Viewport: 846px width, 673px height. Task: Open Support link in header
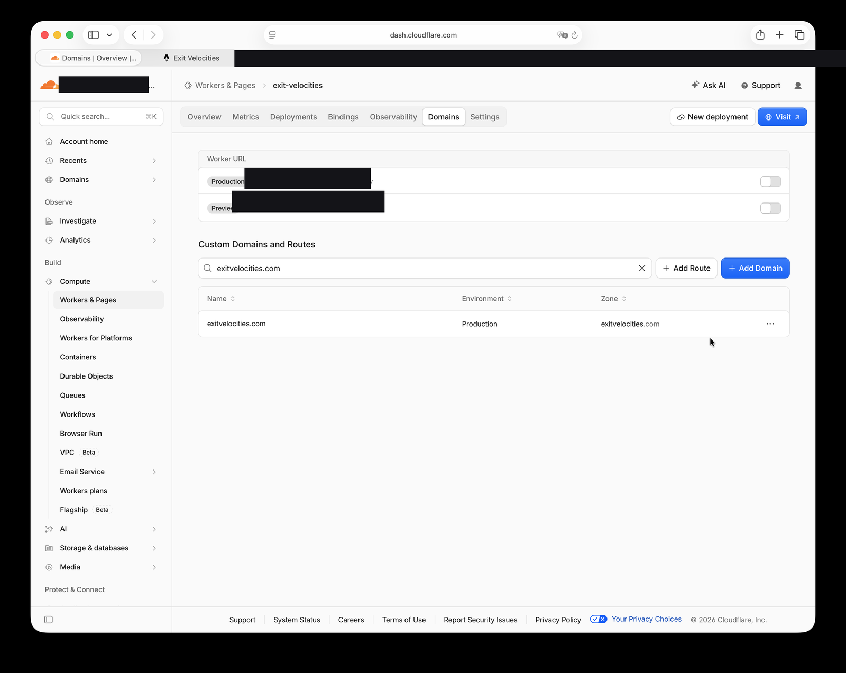pos(760,86)
